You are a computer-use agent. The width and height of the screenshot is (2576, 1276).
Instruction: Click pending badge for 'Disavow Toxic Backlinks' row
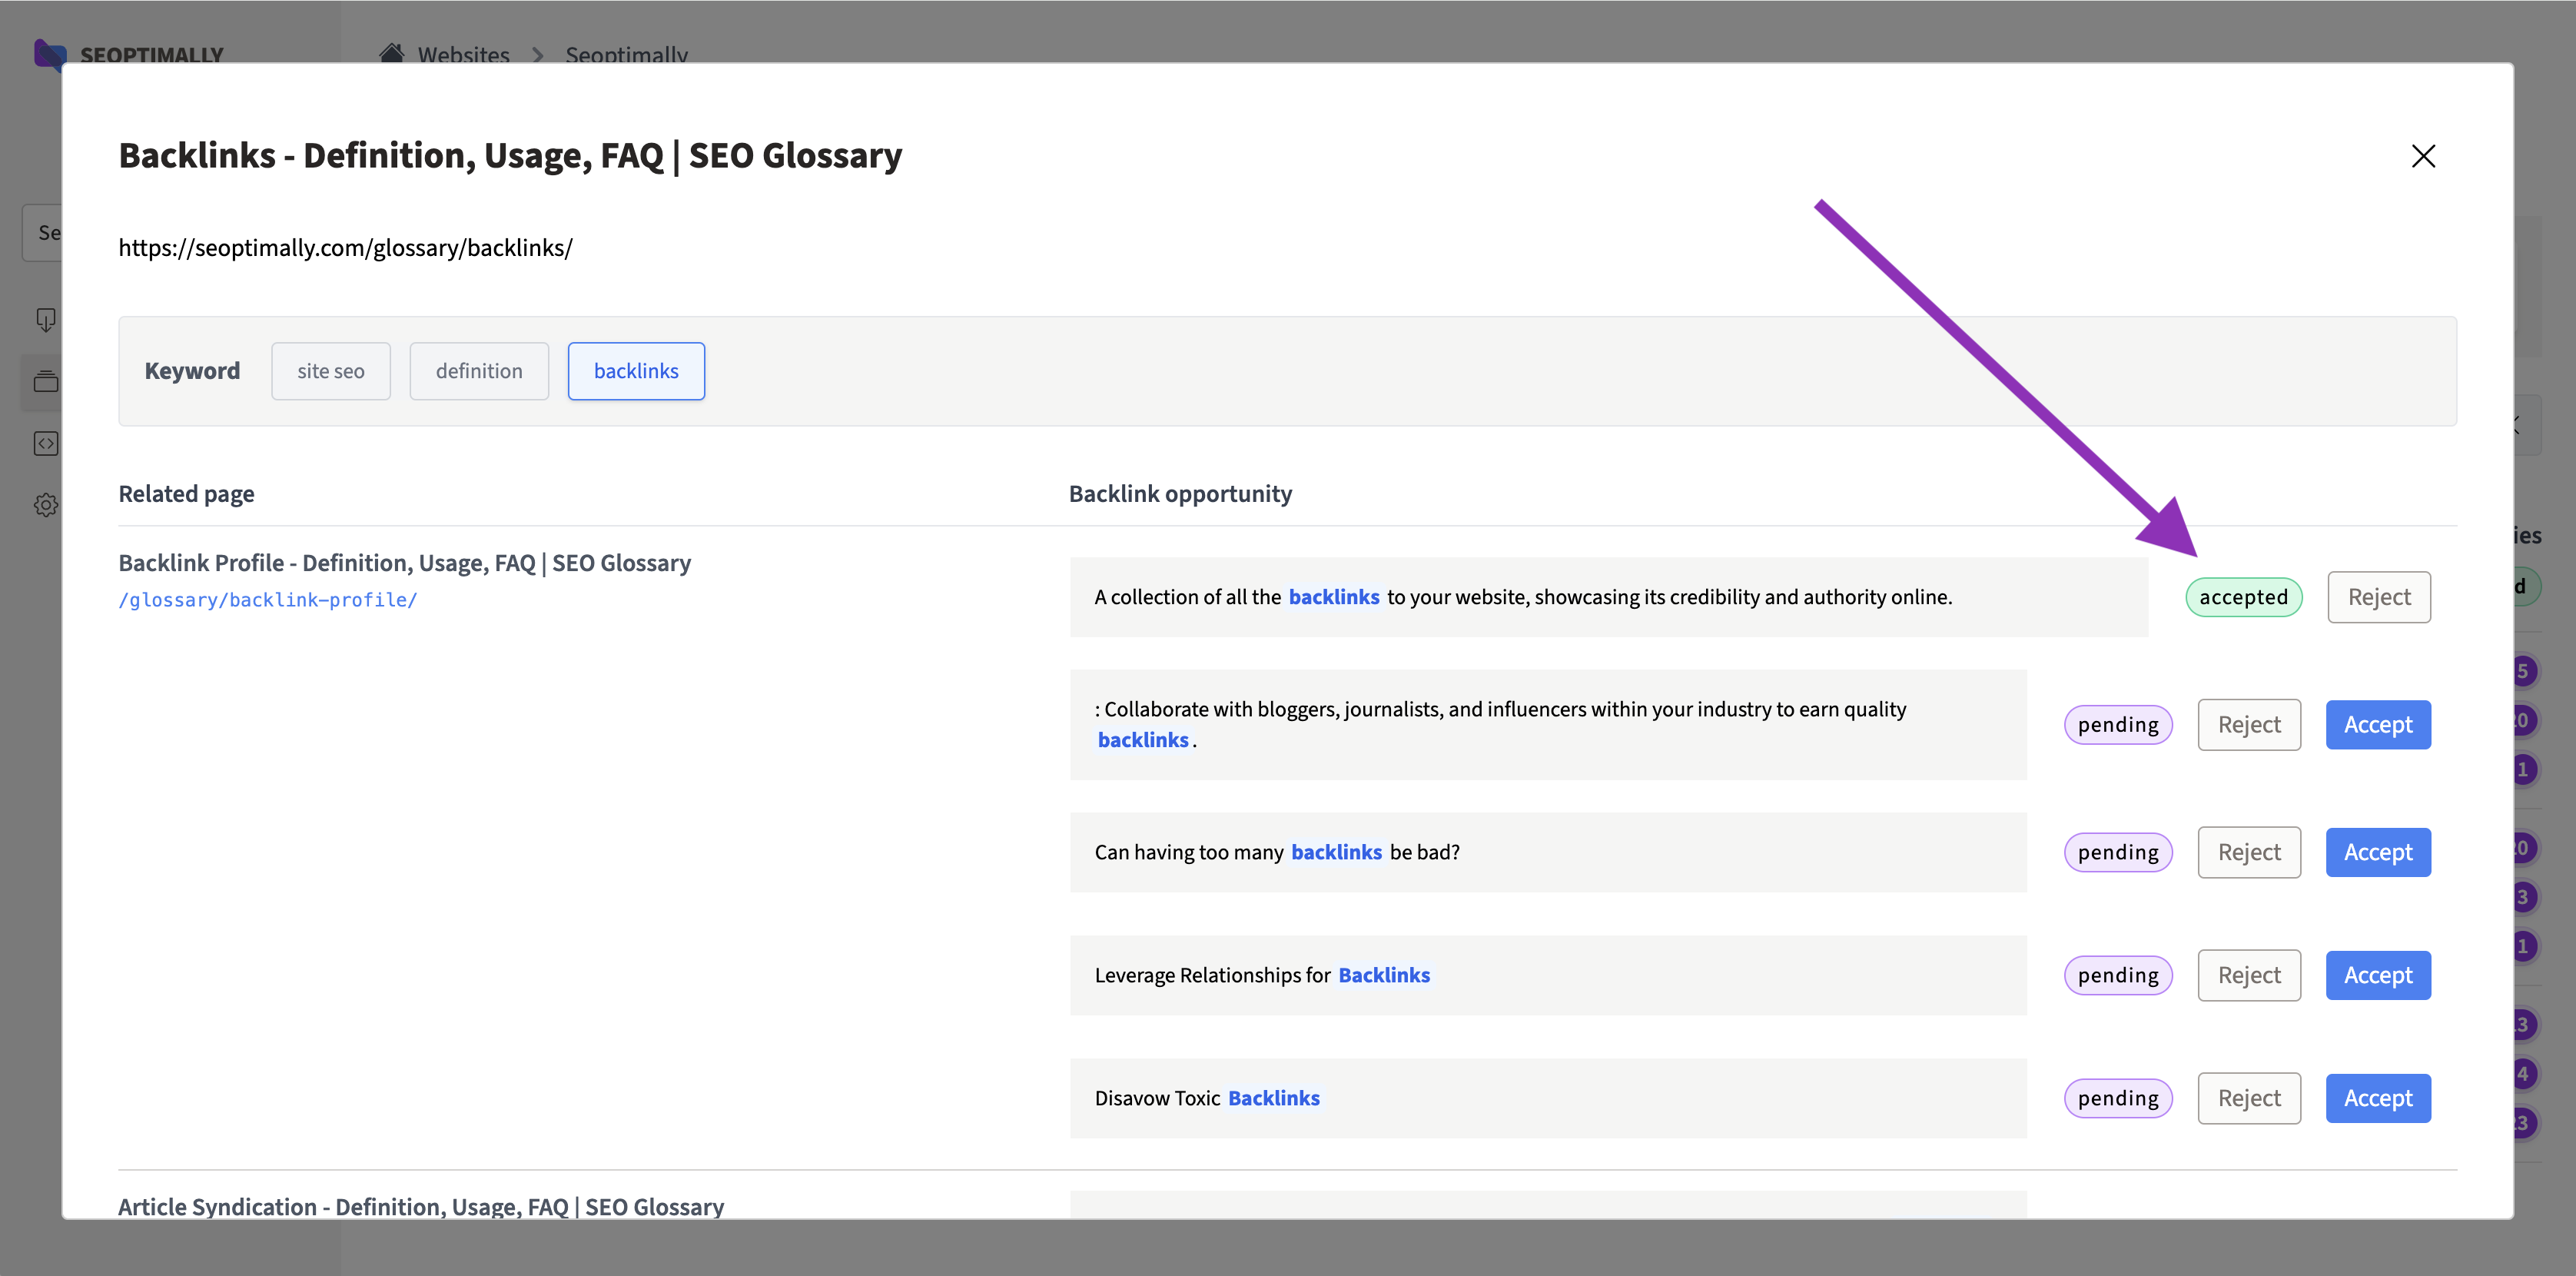click(2117, 1098)
